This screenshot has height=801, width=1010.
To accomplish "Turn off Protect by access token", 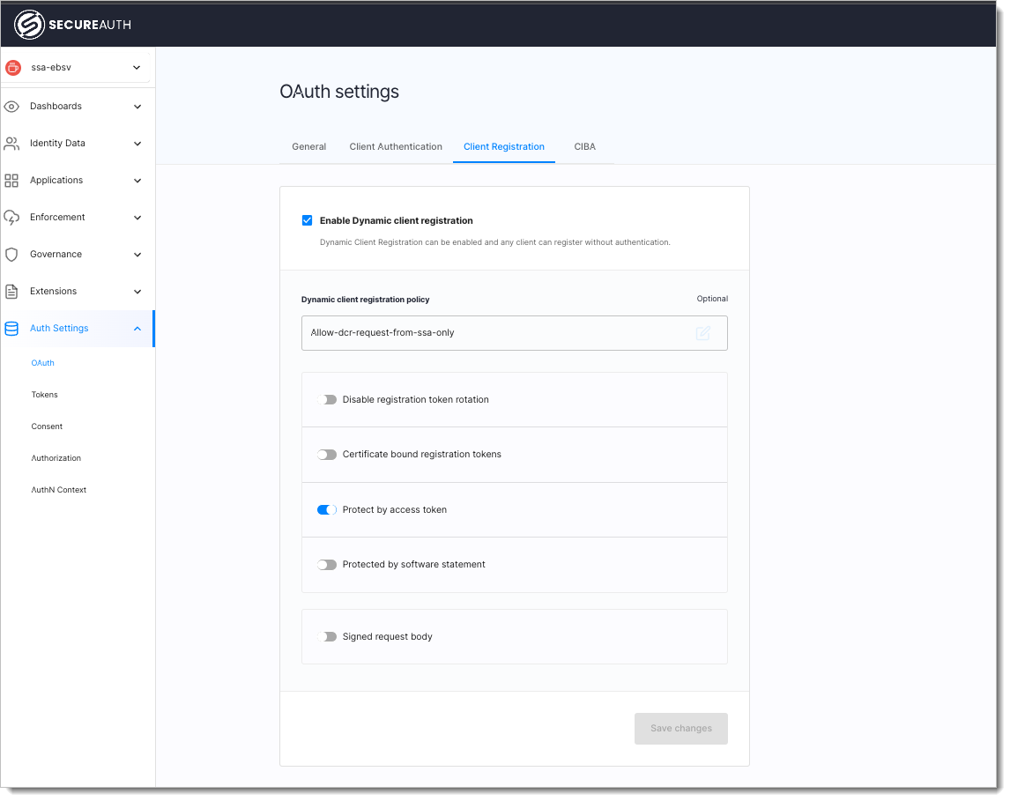I will coord(327,510).
